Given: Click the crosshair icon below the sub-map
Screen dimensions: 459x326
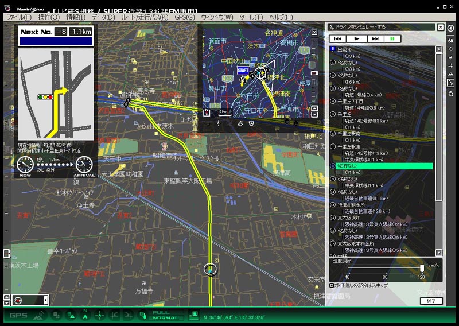Looking at the screenshot, I should click(x=218, y=123).
